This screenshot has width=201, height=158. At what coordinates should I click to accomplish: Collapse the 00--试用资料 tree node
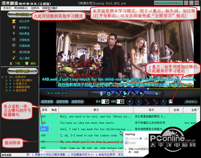tap(2, 77)
